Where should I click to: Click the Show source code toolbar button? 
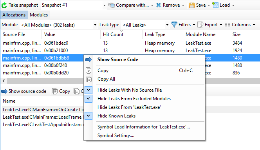[24, 91]
